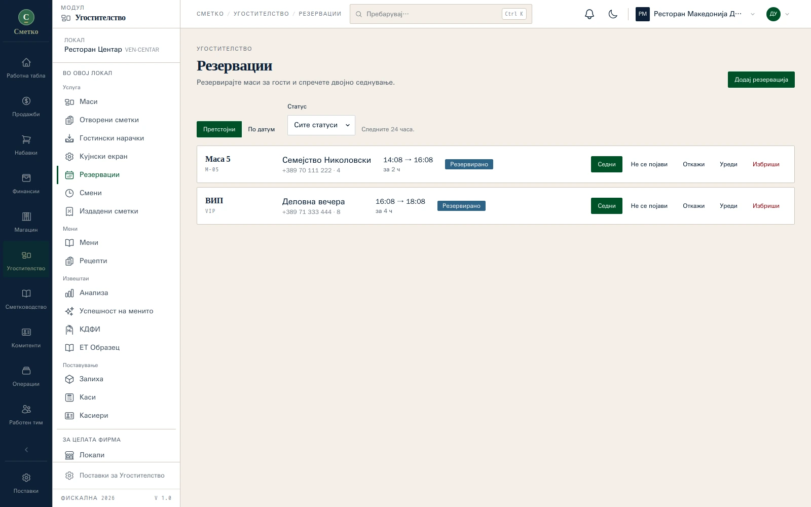The width and height of the screenshot is (811, 507).
Task: Open global Поставки gear in left rail
Action: [26, 483]
